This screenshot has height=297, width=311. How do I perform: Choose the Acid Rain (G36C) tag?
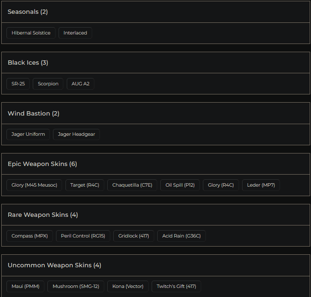click(x=181, y=236)
